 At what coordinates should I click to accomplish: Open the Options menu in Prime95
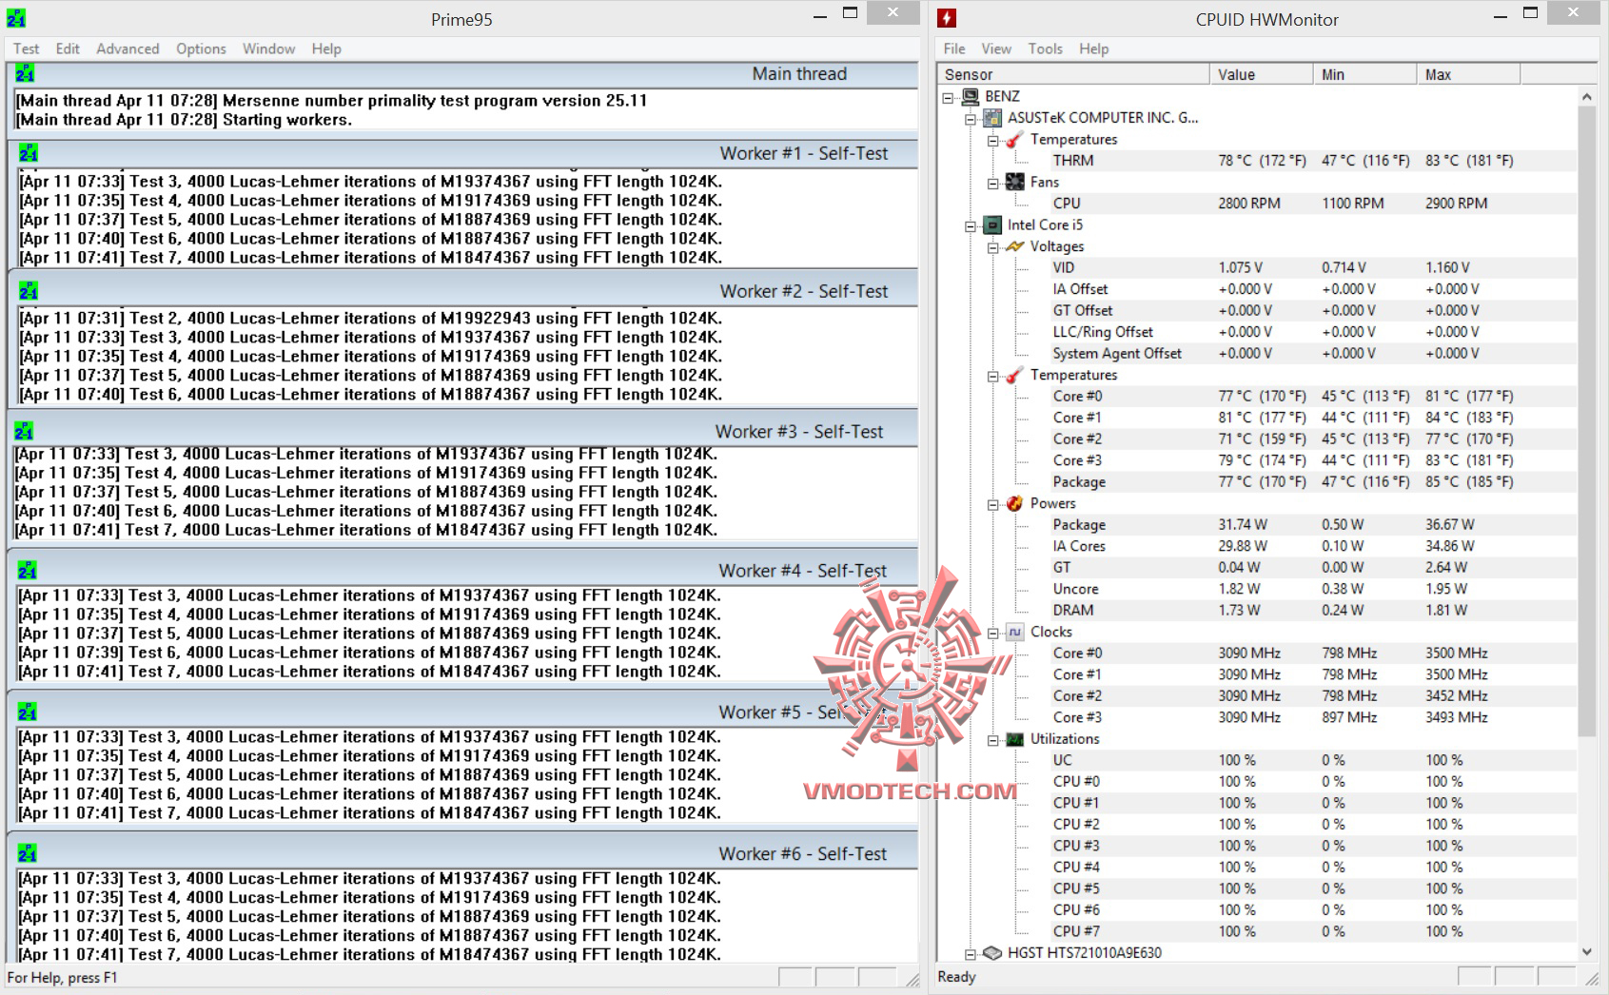coord(201,49)
